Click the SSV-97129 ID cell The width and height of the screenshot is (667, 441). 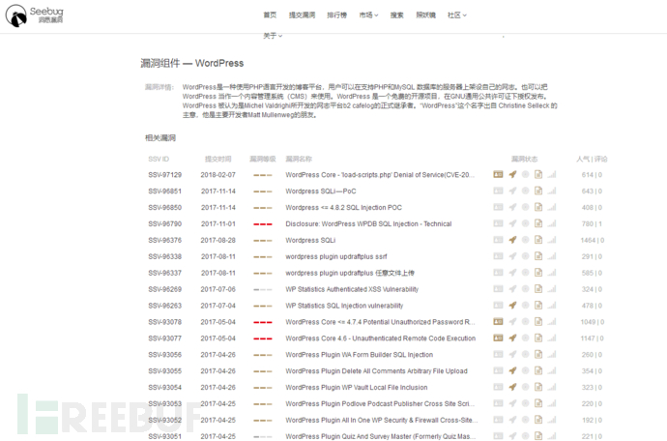point(165,175)
